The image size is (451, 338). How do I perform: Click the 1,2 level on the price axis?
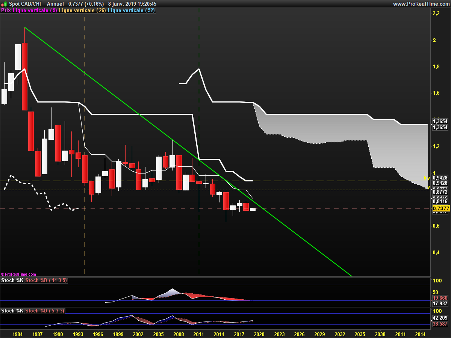[x=436, y=146]
